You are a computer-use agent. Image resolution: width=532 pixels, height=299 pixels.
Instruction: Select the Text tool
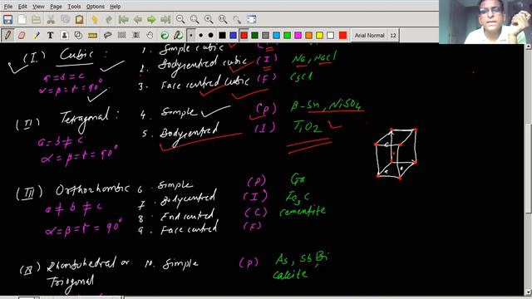(50, 35)
